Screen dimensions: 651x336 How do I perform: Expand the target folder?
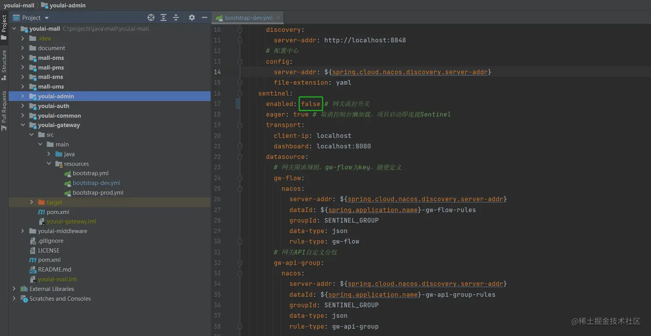click(x=31, y=202)
